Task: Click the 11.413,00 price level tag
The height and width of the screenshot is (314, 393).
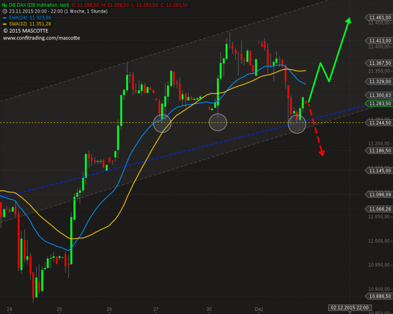Action: [378, 41]
